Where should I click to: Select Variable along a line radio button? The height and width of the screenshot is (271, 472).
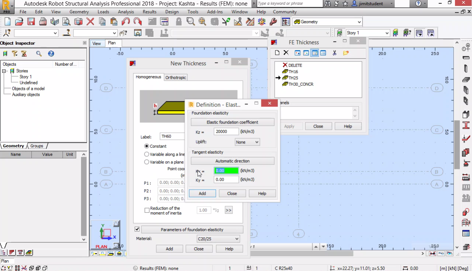pyautogui.click(x=147, y=154)
